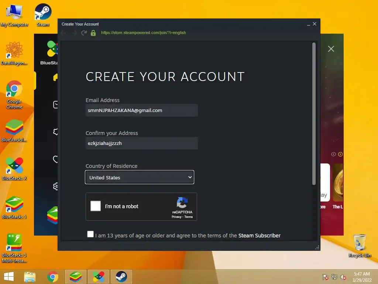Open the Recycle Bin
Image resolution: width=378 pixels, height=284 pixels.
(360, 246)
